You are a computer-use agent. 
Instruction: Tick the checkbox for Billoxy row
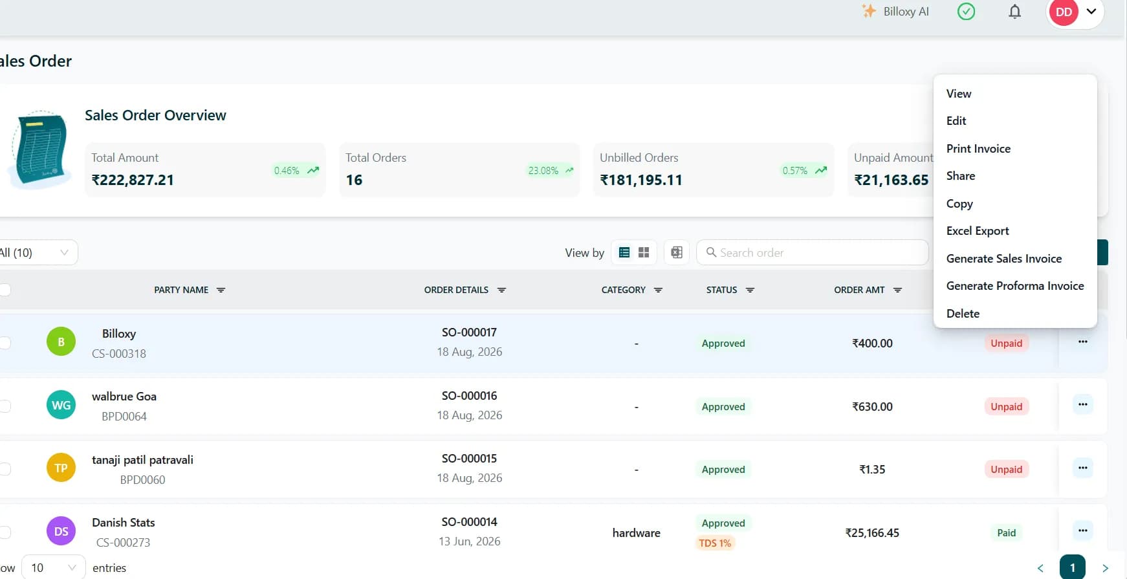point(5,343)
